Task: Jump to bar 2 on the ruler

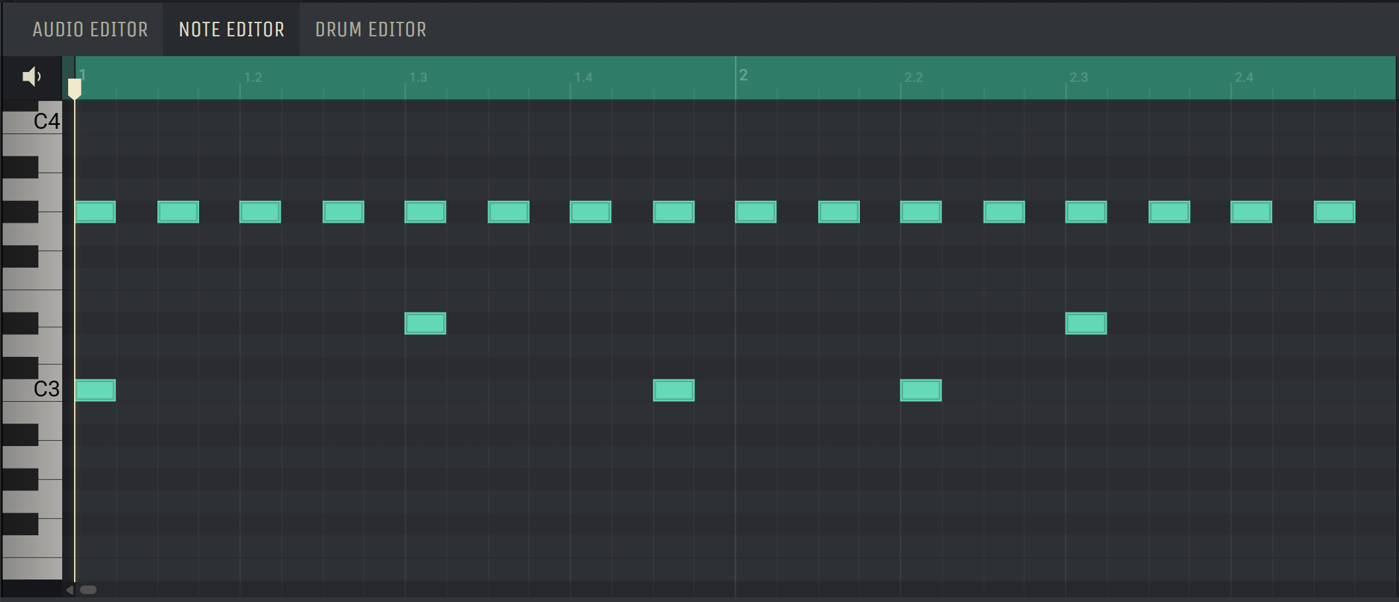Action: click(743, 75)
